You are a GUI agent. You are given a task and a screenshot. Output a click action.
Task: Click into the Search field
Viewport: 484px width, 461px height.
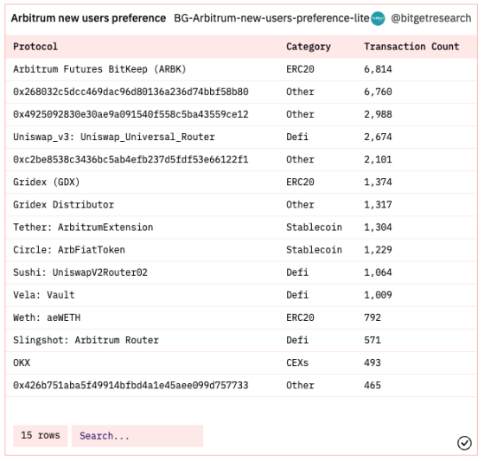(x=137, y=436)
